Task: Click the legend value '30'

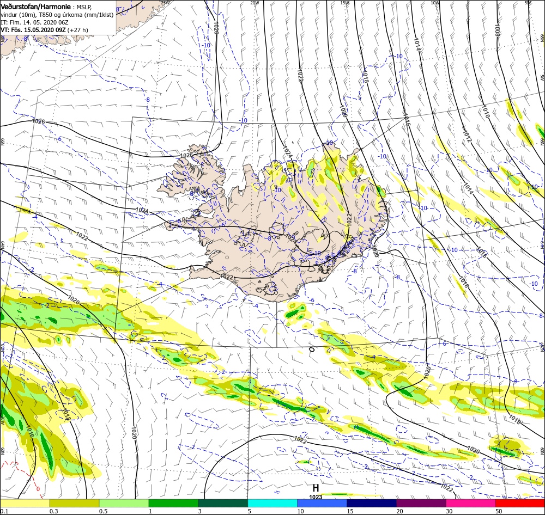Action: pos(449,511)
